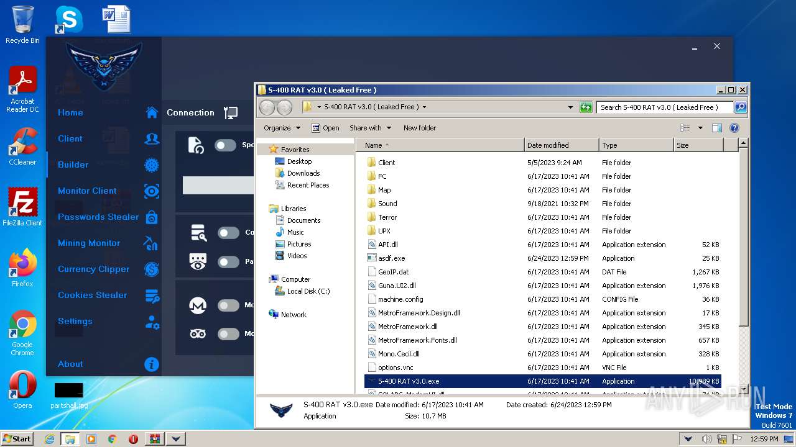
Task: Click the file refresh icon in Builder
Action: (x=196, y=145)
